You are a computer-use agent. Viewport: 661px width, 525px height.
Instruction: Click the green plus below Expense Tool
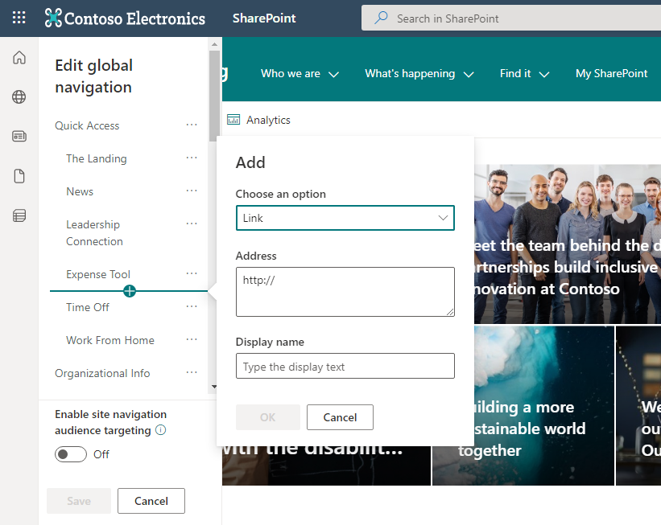[x=129, y=291]
